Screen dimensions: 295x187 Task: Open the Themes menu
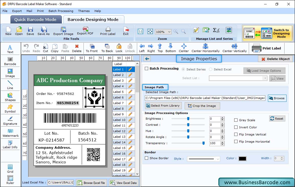(84, 11)
